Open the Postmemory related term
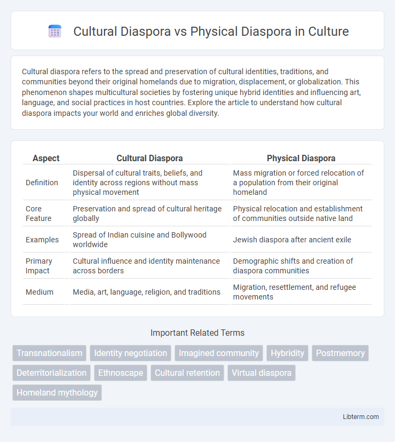Screen dimensions: 395x442 340,353
